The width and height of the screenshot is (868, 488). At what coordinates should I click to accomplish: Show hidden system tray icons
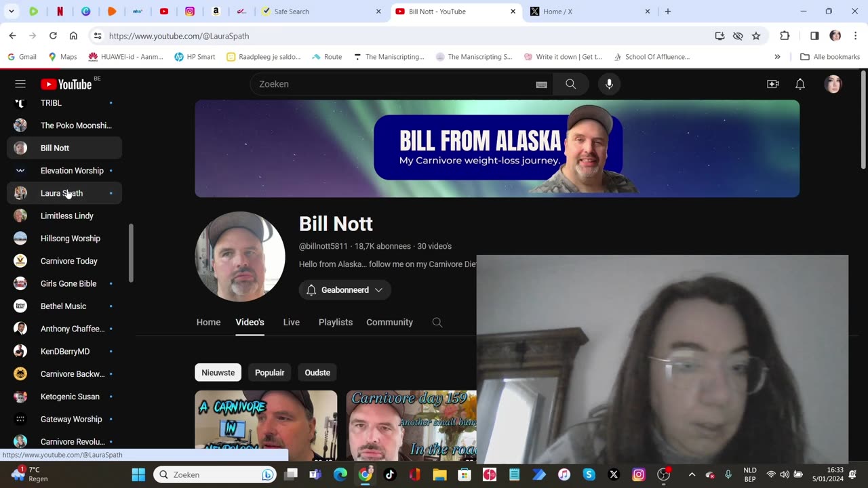(x=692, y=474)
